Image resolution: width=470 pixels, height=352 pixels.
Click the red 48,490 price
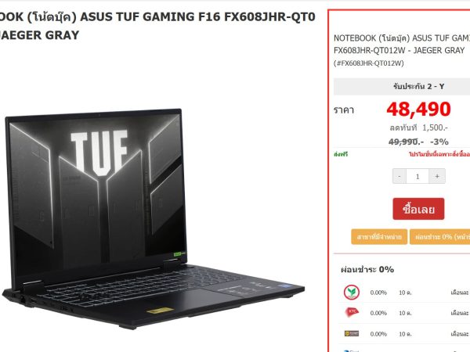click(x=418, y=109)
